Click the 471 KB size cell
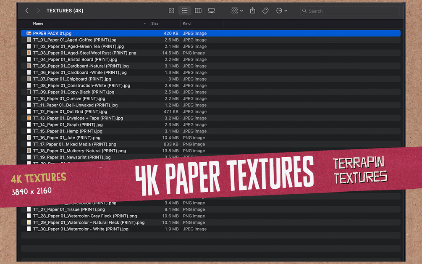This screenshot has width=422, height=264. click(x=171, y=111)
